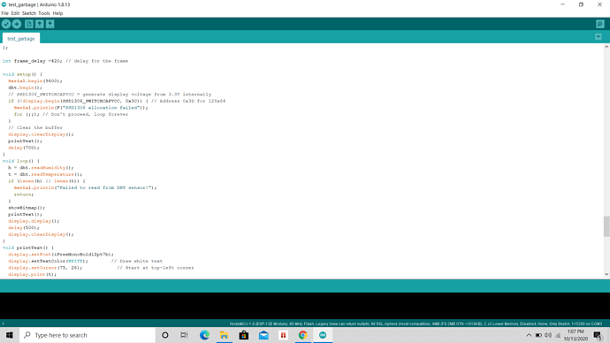Click the 'if (isnan(h) || isnan(t))' line
610x343 pixels.
(x=47, y=181)
